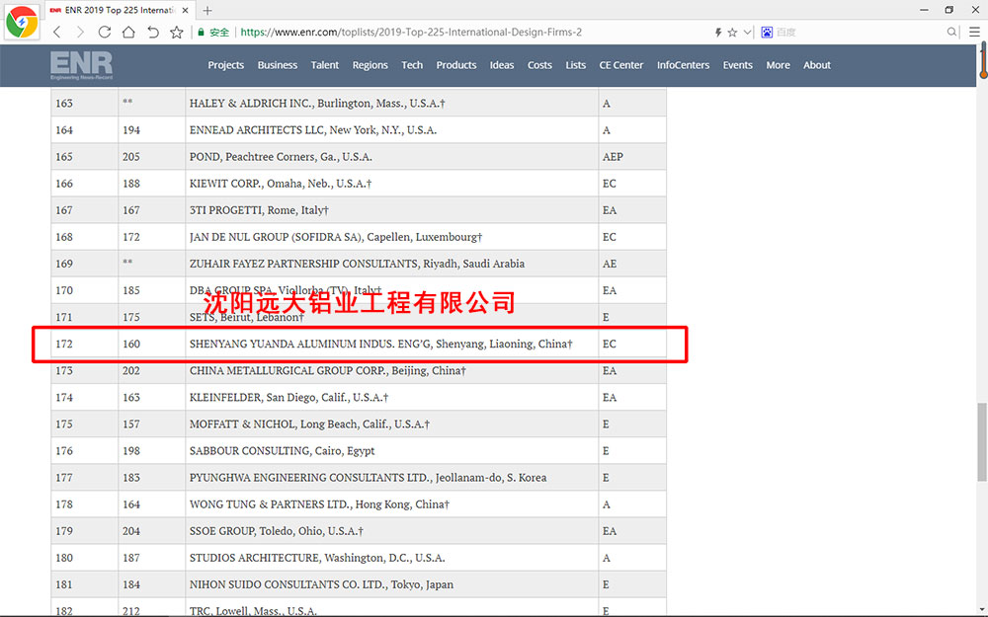
Task: Open the Tech menu
Action: pos(412,65)
